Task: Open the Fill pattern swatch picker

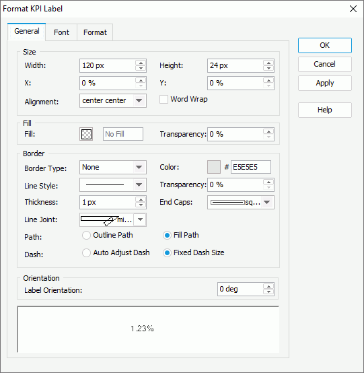Action: [86, 134]
